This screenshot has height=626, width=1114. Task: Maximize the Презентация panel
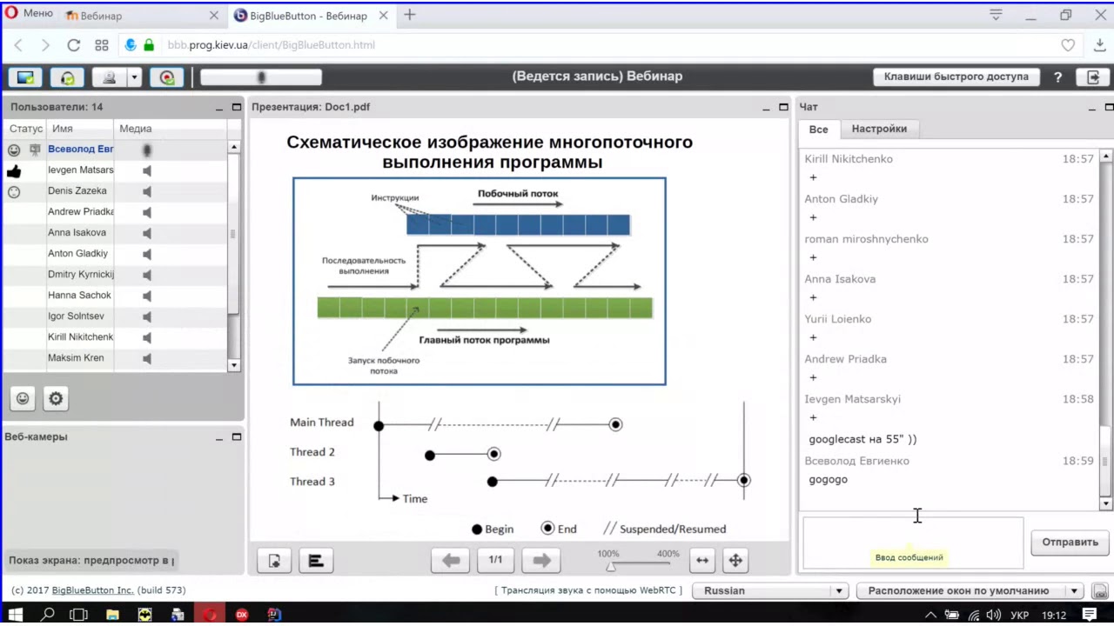click(x=782, y=108)
